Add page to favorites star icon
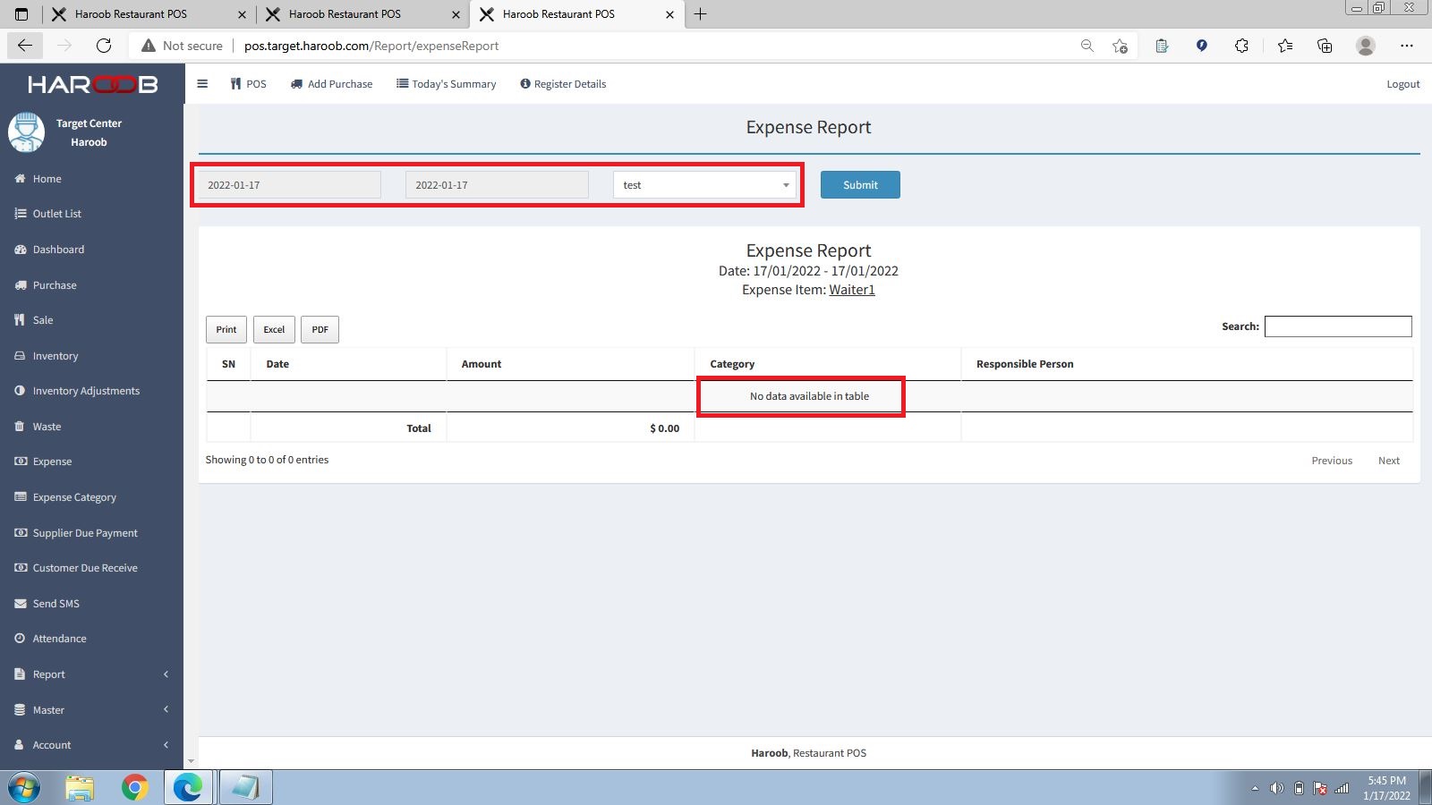 click(x=1120, y=46)
